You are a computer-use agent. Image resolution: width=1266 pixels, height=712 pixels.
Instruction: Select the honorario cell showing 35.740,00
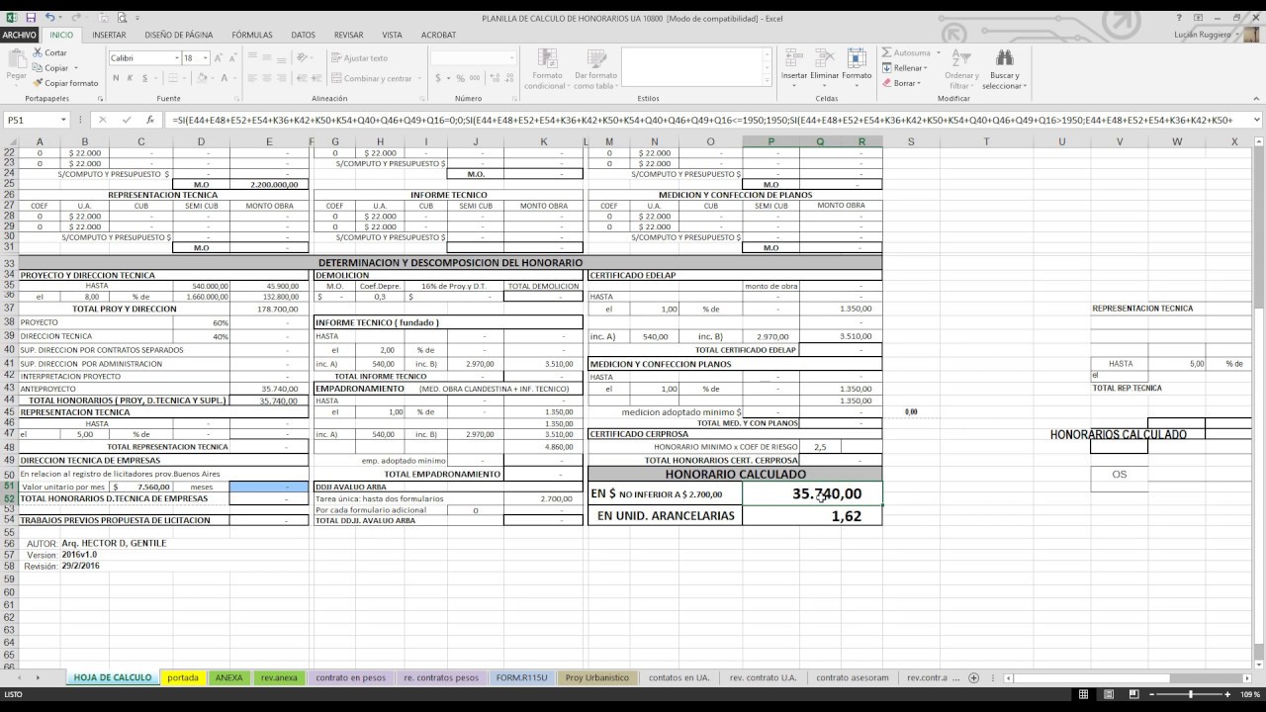point(812,493)
